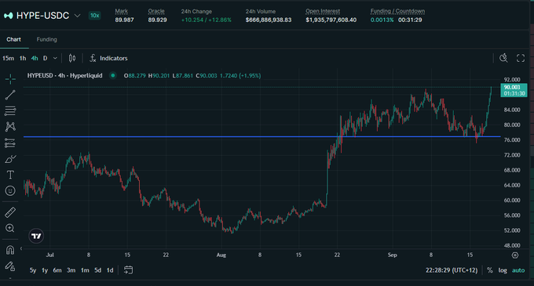
Task: Expand the more timeframes dropdown
Action: (55, 59)
